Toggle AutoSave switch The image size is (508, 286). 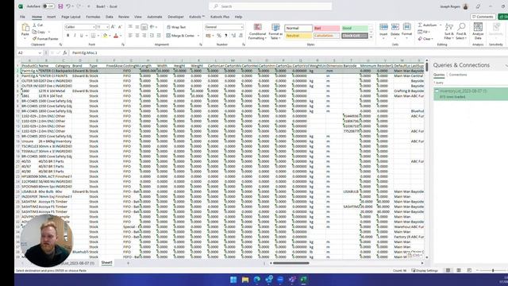(48, 6)
